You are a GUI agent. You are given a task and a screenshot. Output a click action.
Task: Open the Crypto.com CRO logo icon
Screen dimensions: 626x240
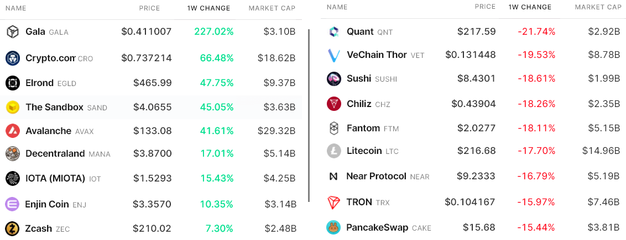pyautogui.click(x=13, y=58)
